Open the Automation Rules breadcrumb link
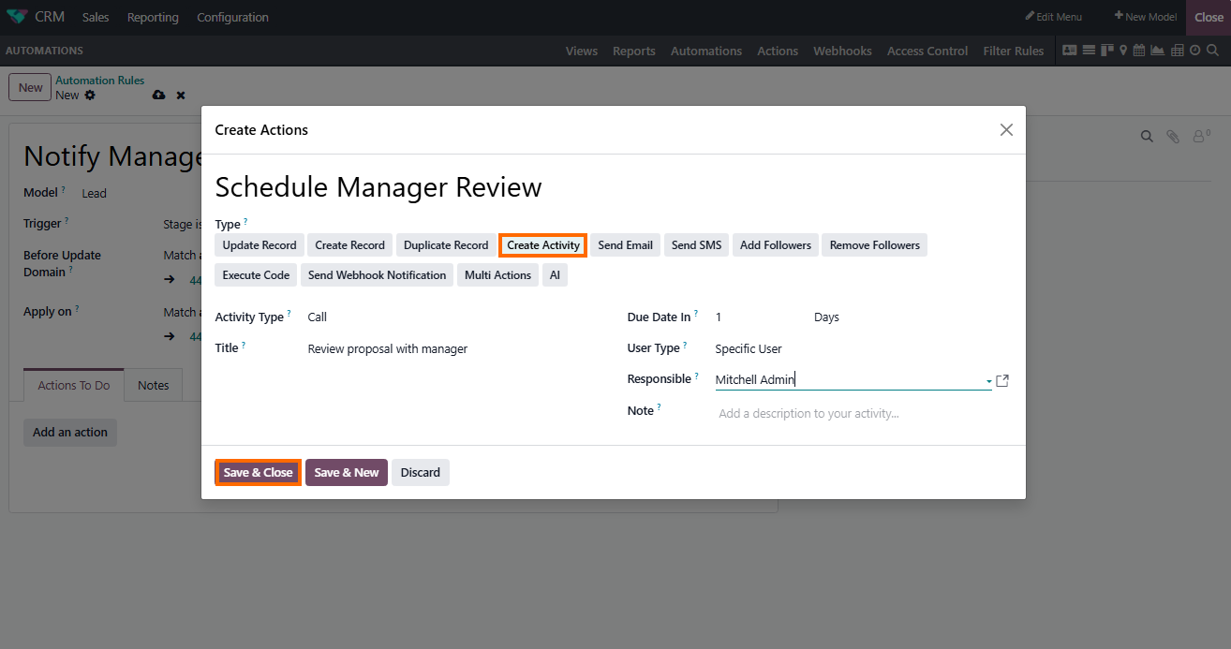Image resolution: width=1231 pixels, height=649 pixels. tap(99, 81)
